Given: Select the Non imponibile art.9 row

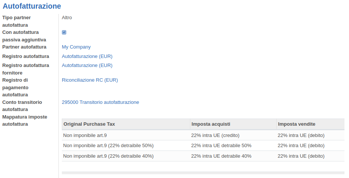Looking at the screenshot, I should pos(88,135).
